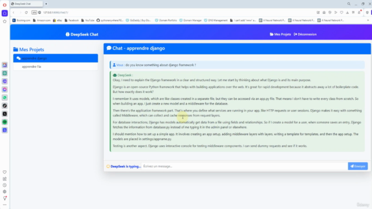Go back using the browser back arrow
The image size is (372, 209).
[13, 13]
